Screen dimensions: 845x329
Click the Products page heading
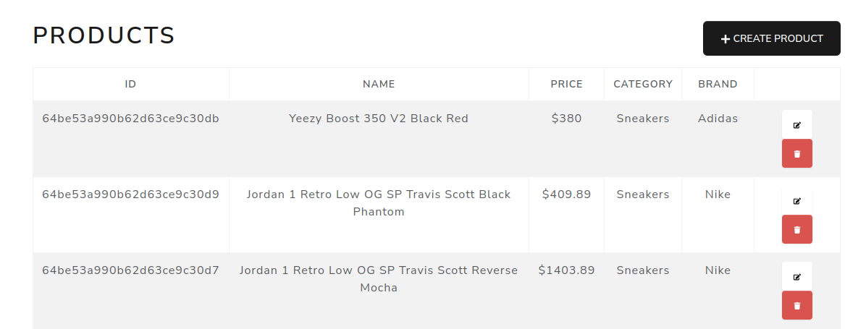pyautogui.click(x=104, y=35)
